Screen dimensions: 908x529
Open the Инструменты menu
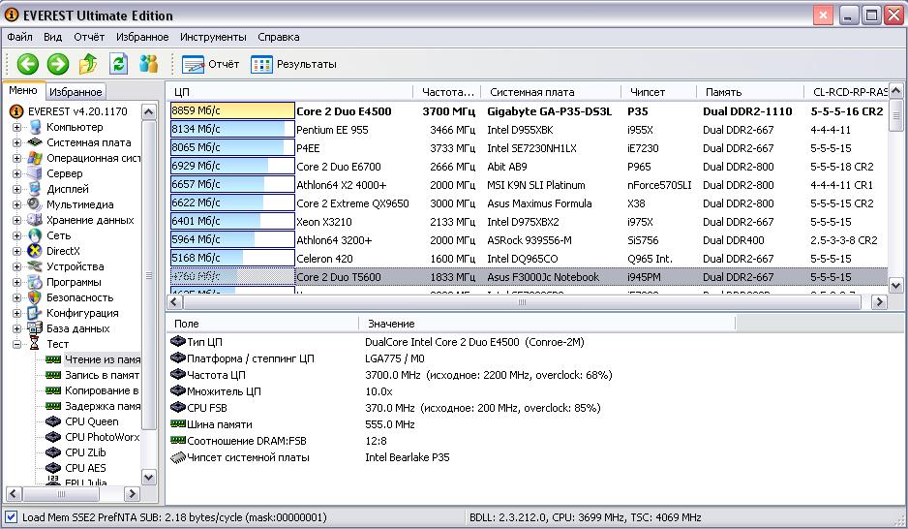click(213, 37)
